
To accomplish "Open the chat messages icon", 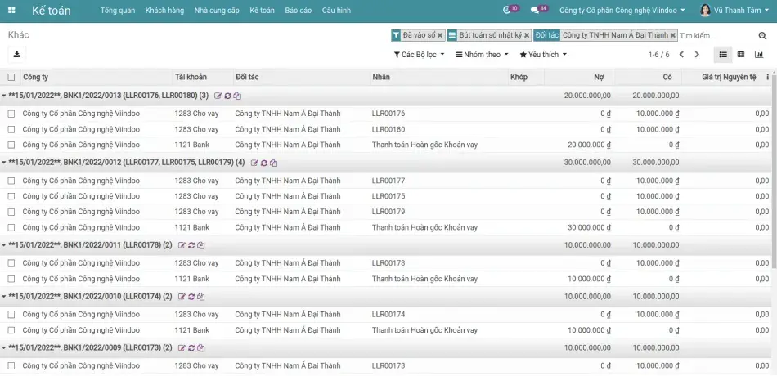I will (535, 11).
